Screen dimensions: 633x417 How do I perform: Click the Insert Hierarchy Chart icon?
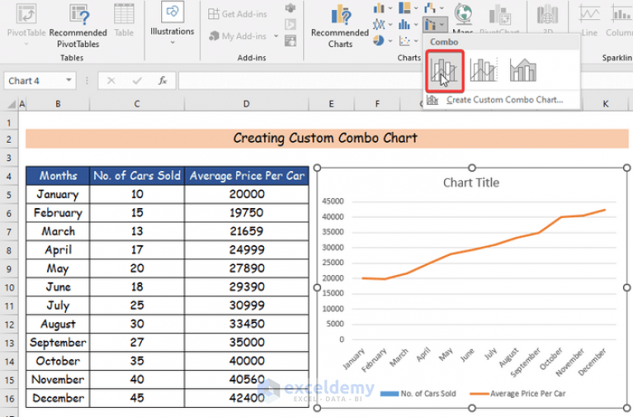[404, 8]
